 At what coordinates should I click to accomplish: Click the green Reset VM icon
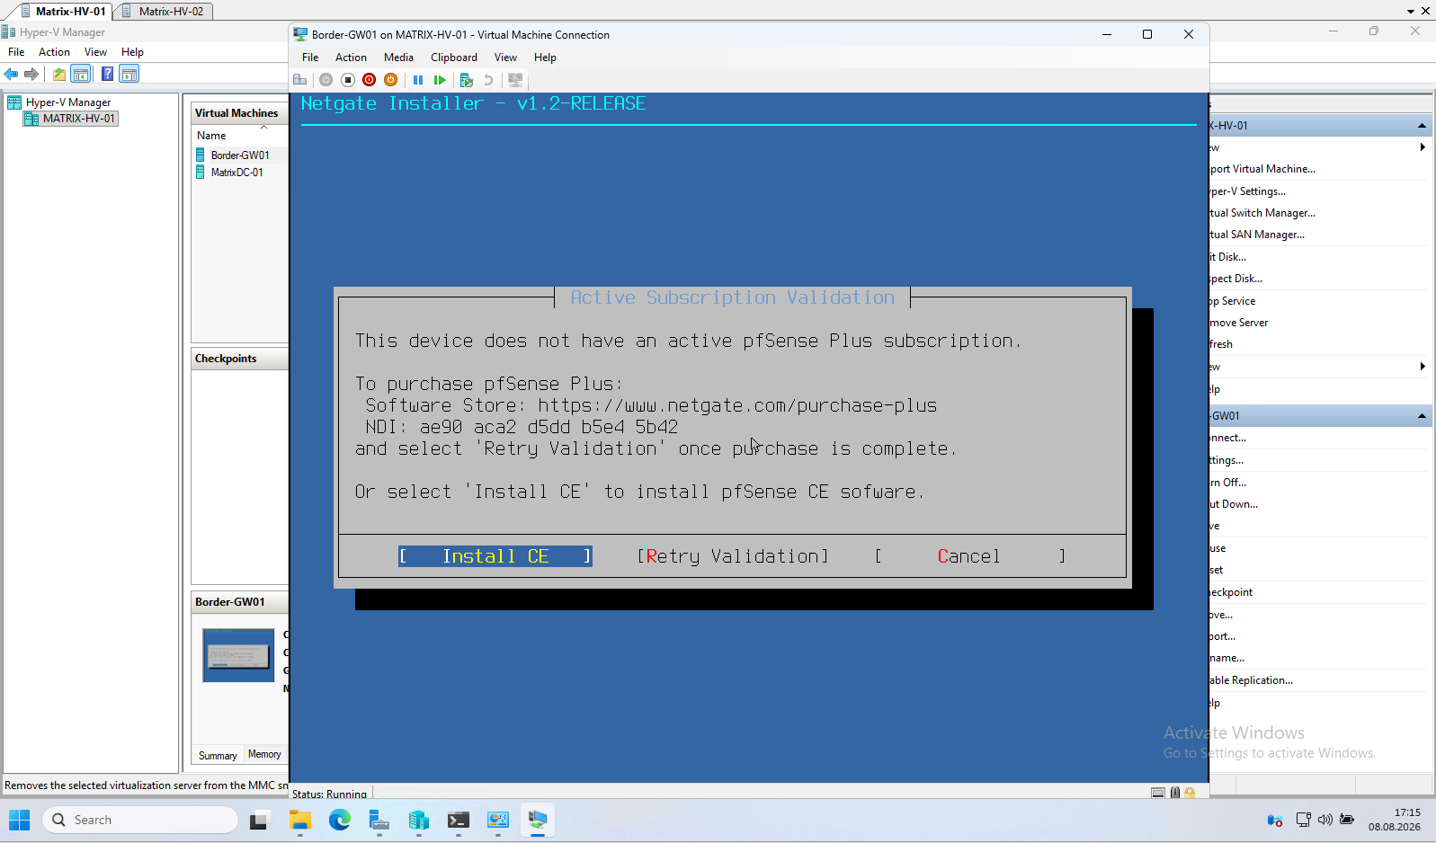pyautogui.click(x=440, y=80)
